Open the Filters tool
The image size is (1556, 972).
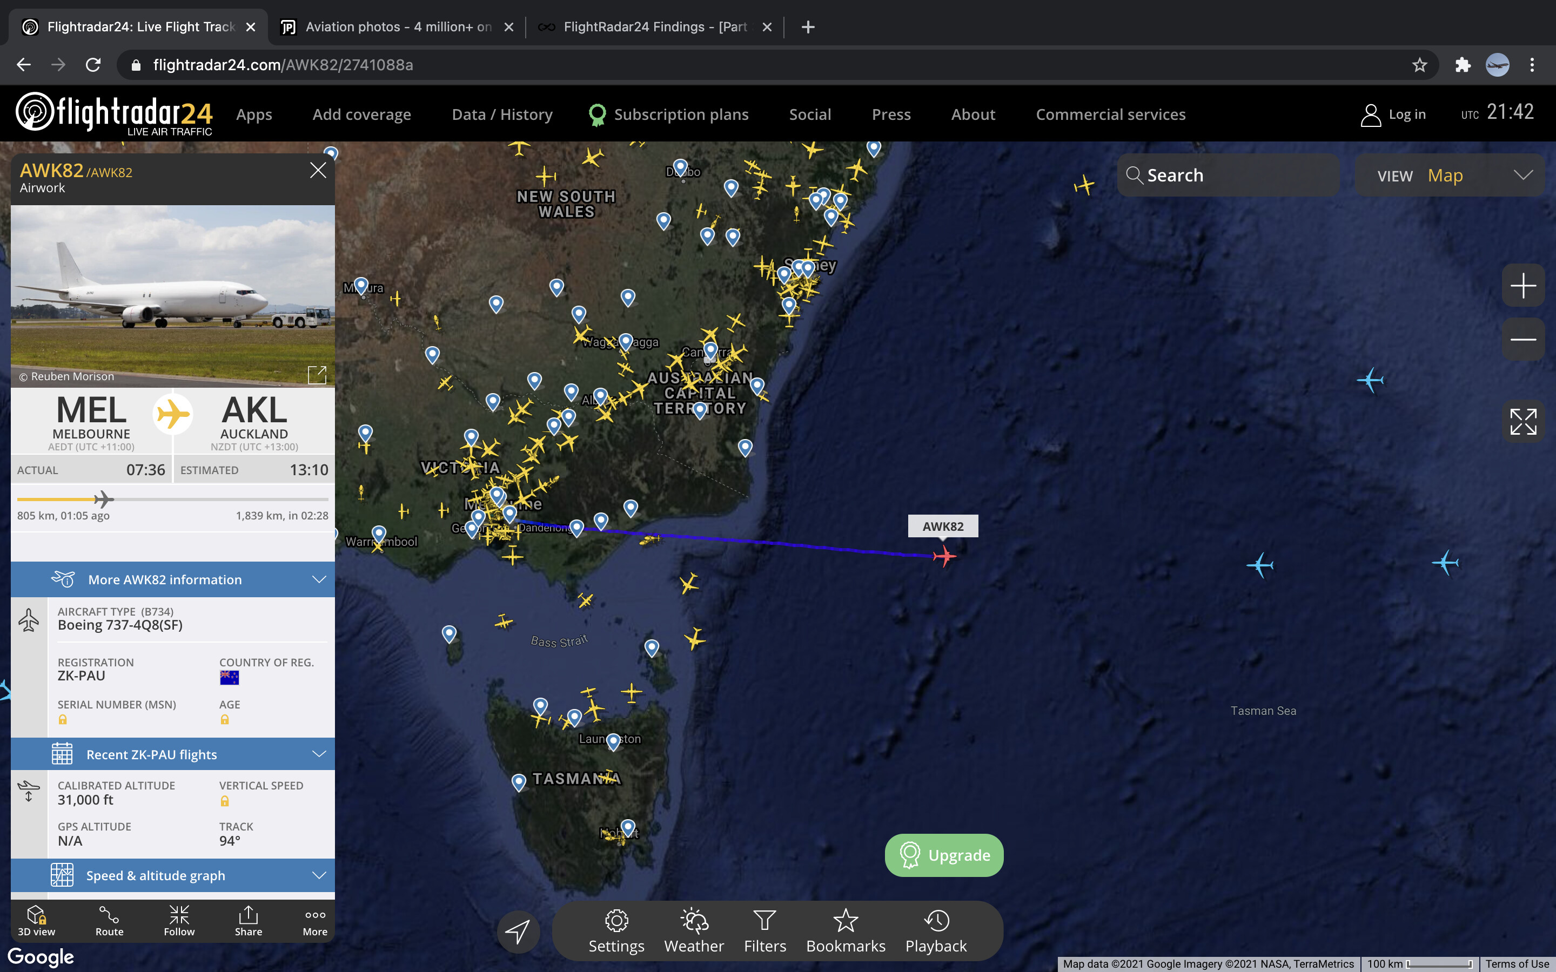pyautogui.click(x=764, y=930)
